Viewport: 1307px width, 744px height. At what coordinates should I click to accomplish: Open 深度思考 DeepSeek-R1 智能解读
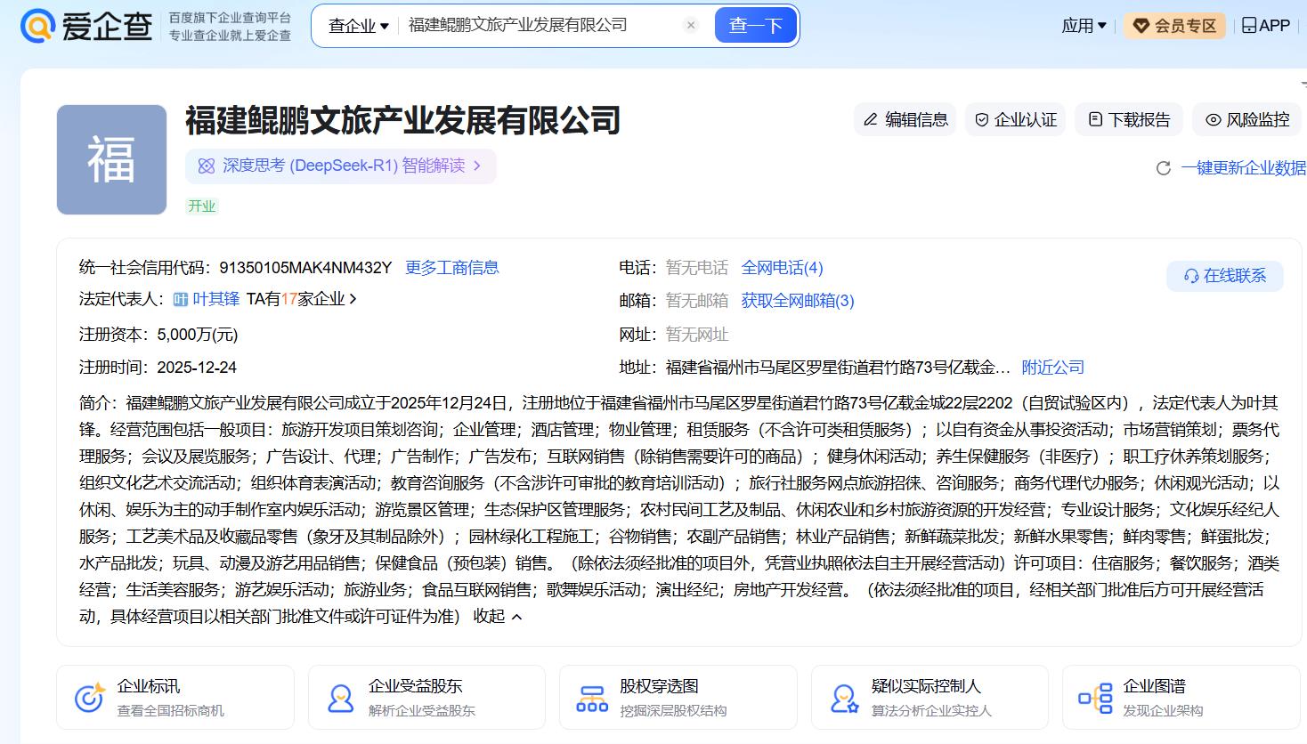[341, 166]
